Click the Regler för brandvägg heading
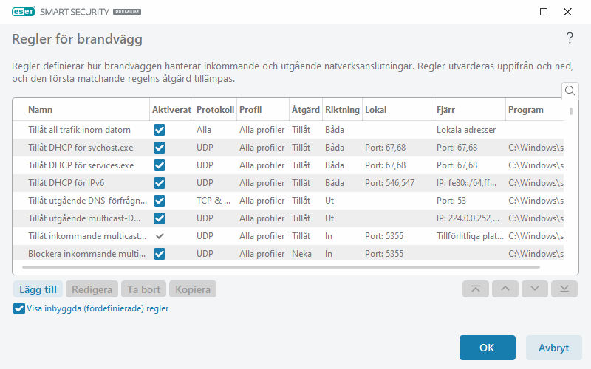 point(78,39)
